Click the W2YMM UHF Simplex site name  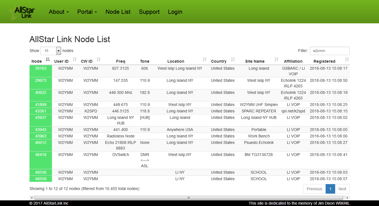tap(259, 105)
